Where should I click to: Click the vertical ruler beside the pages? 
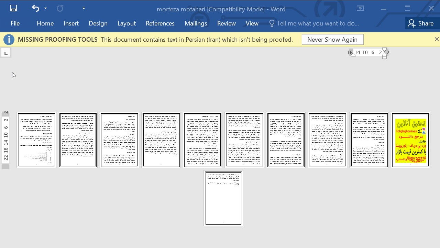6,139
